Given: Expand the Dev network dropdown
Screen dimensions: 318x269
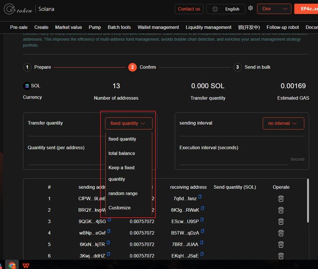Looking at the screenshot, I should pyautogui.click(x=274, y=9).
